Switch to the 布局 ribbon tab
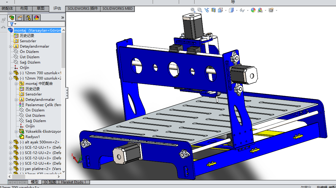The width and height of the screenshot is (336, 188). (24, 9)
